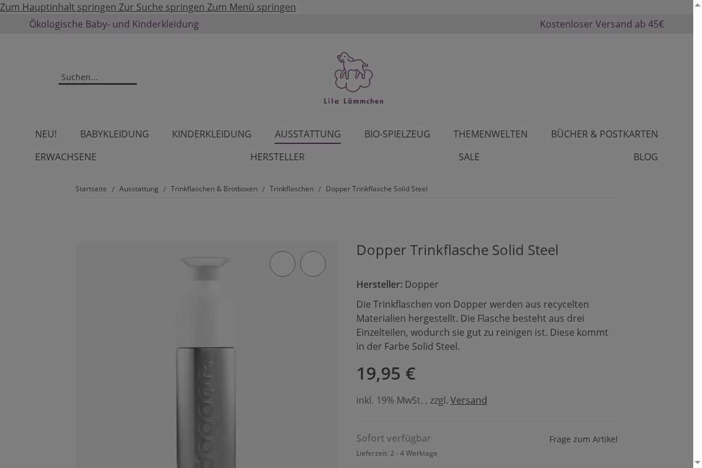702x468 pixels.
Task: Click Trinkflaschen & Brotboxen breadcrumb
Action: pyautogui.click(x=214, y=189)
